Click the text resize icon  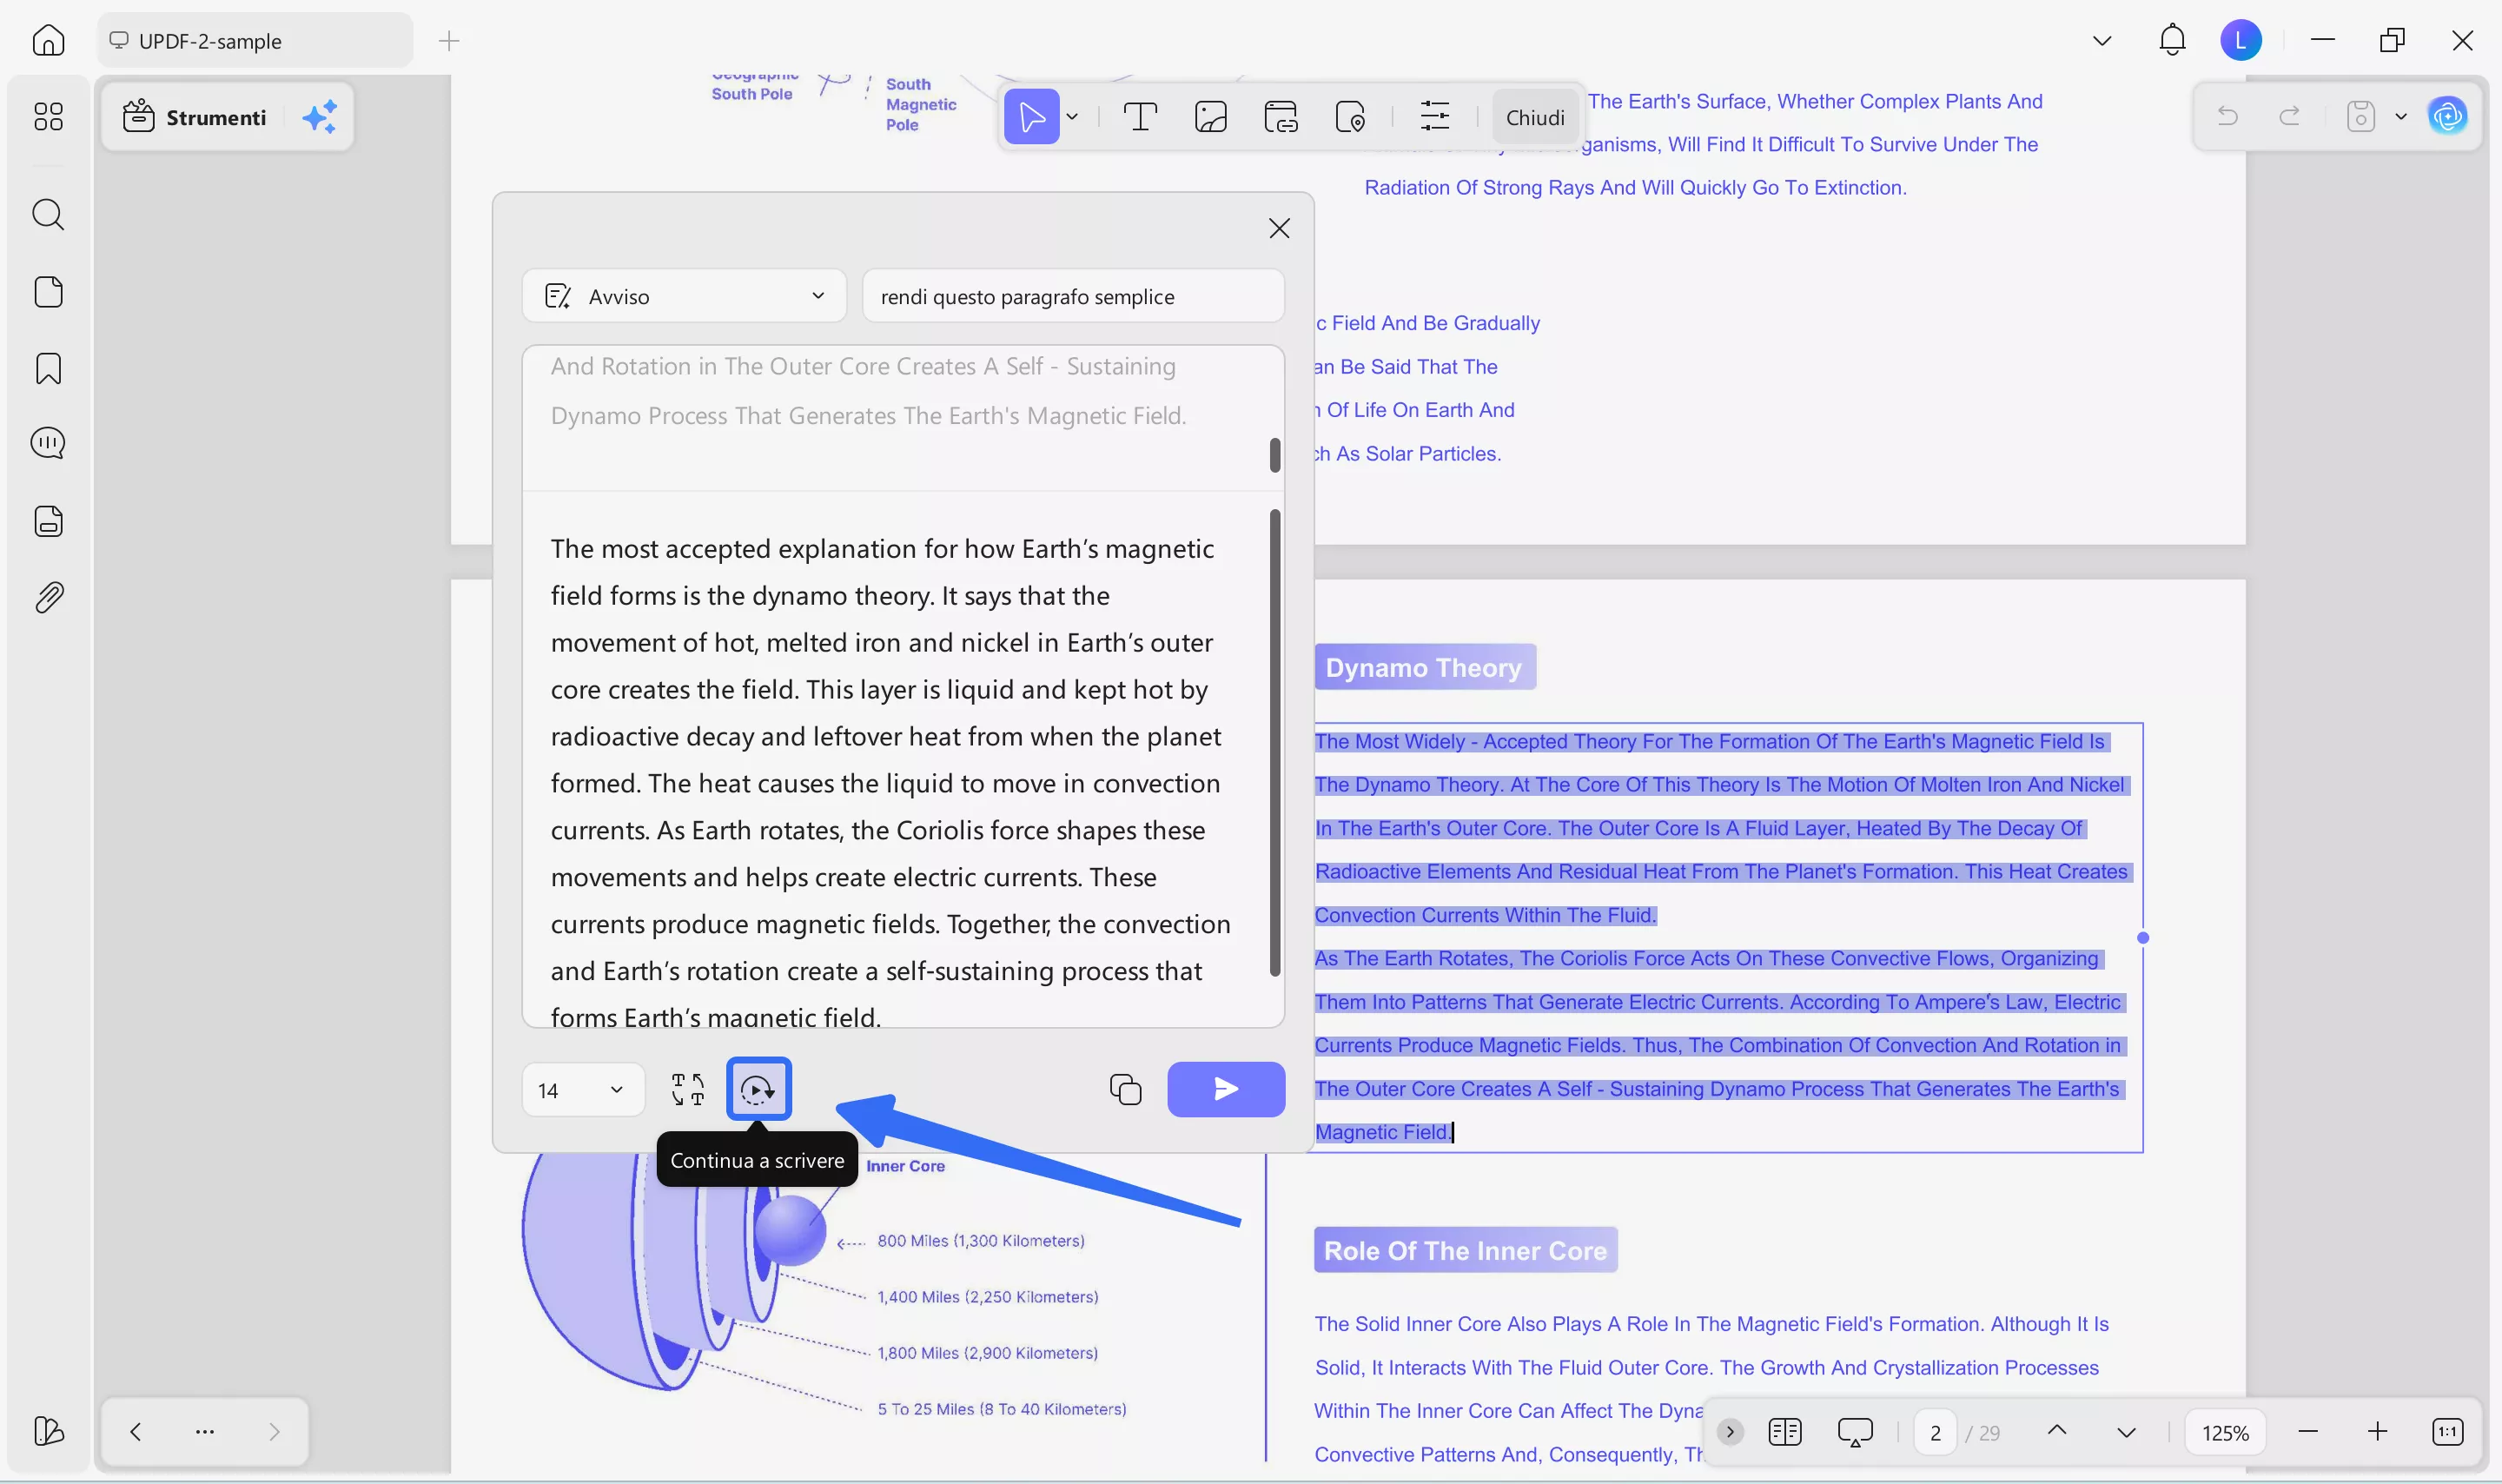click(x=688, y=1089)
